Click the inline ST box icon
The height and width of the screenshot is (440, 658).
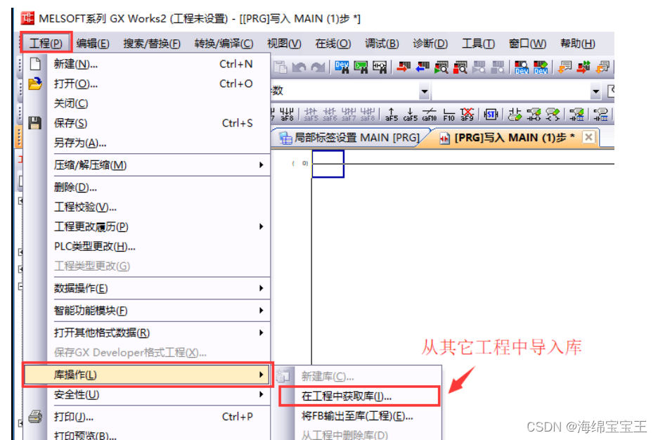click(491, 114)
